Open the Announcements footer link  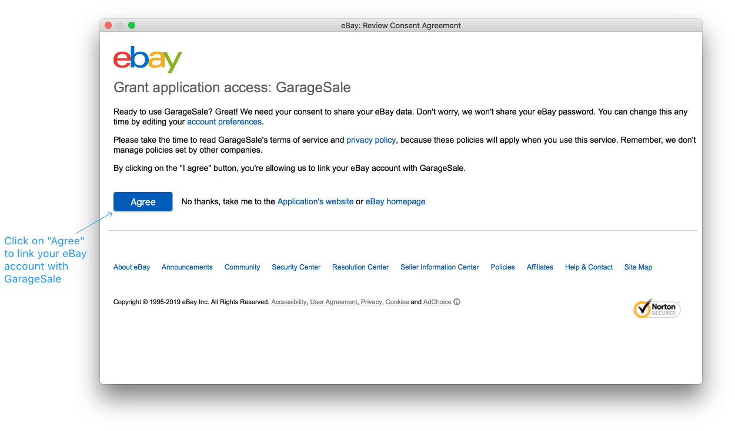coord(187,267)
